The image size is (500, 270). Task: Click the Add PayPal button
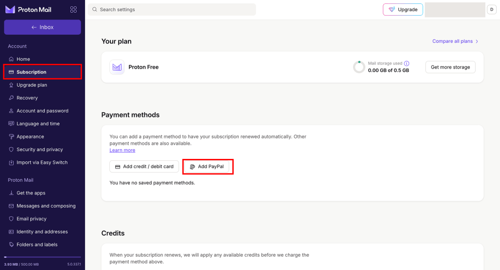pyautogui.click(x=207, y=167)
